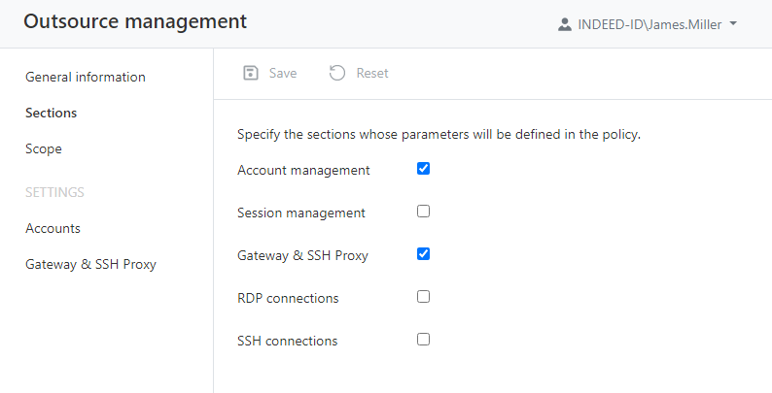Enable the Session management checkbox
This screenshot has width=772, height=393.
423,212
